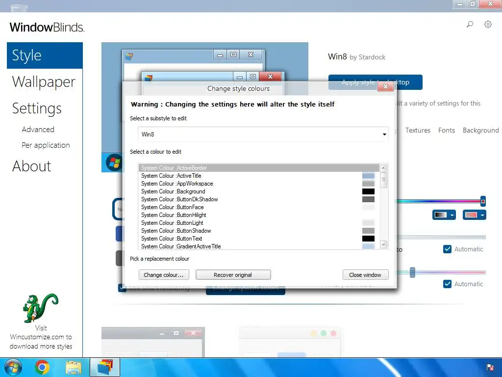
Task: Switch to the Fonts tab
Action: point(447,130)
